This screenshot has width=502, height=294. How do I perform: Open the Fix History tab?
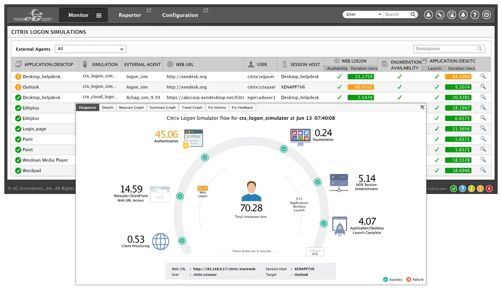click(x=217, y=108)
